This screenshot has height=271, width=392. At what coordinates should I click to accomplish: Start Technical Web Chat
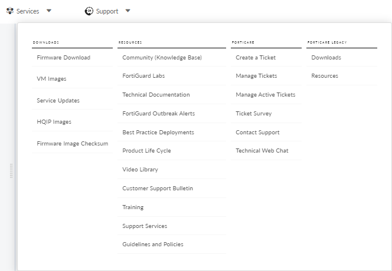pyautogui.click(x=262, y=151)
